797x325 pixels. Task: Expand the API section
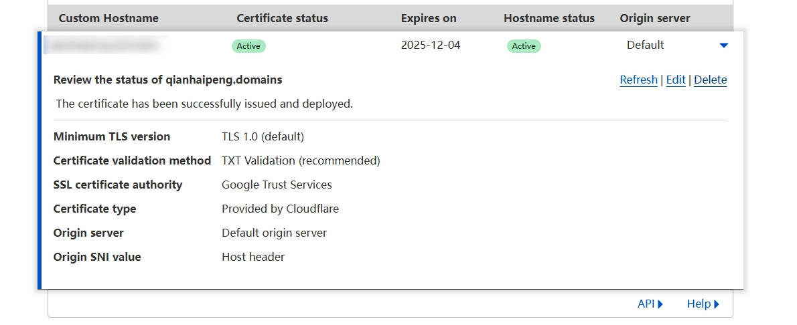(650, 304)
